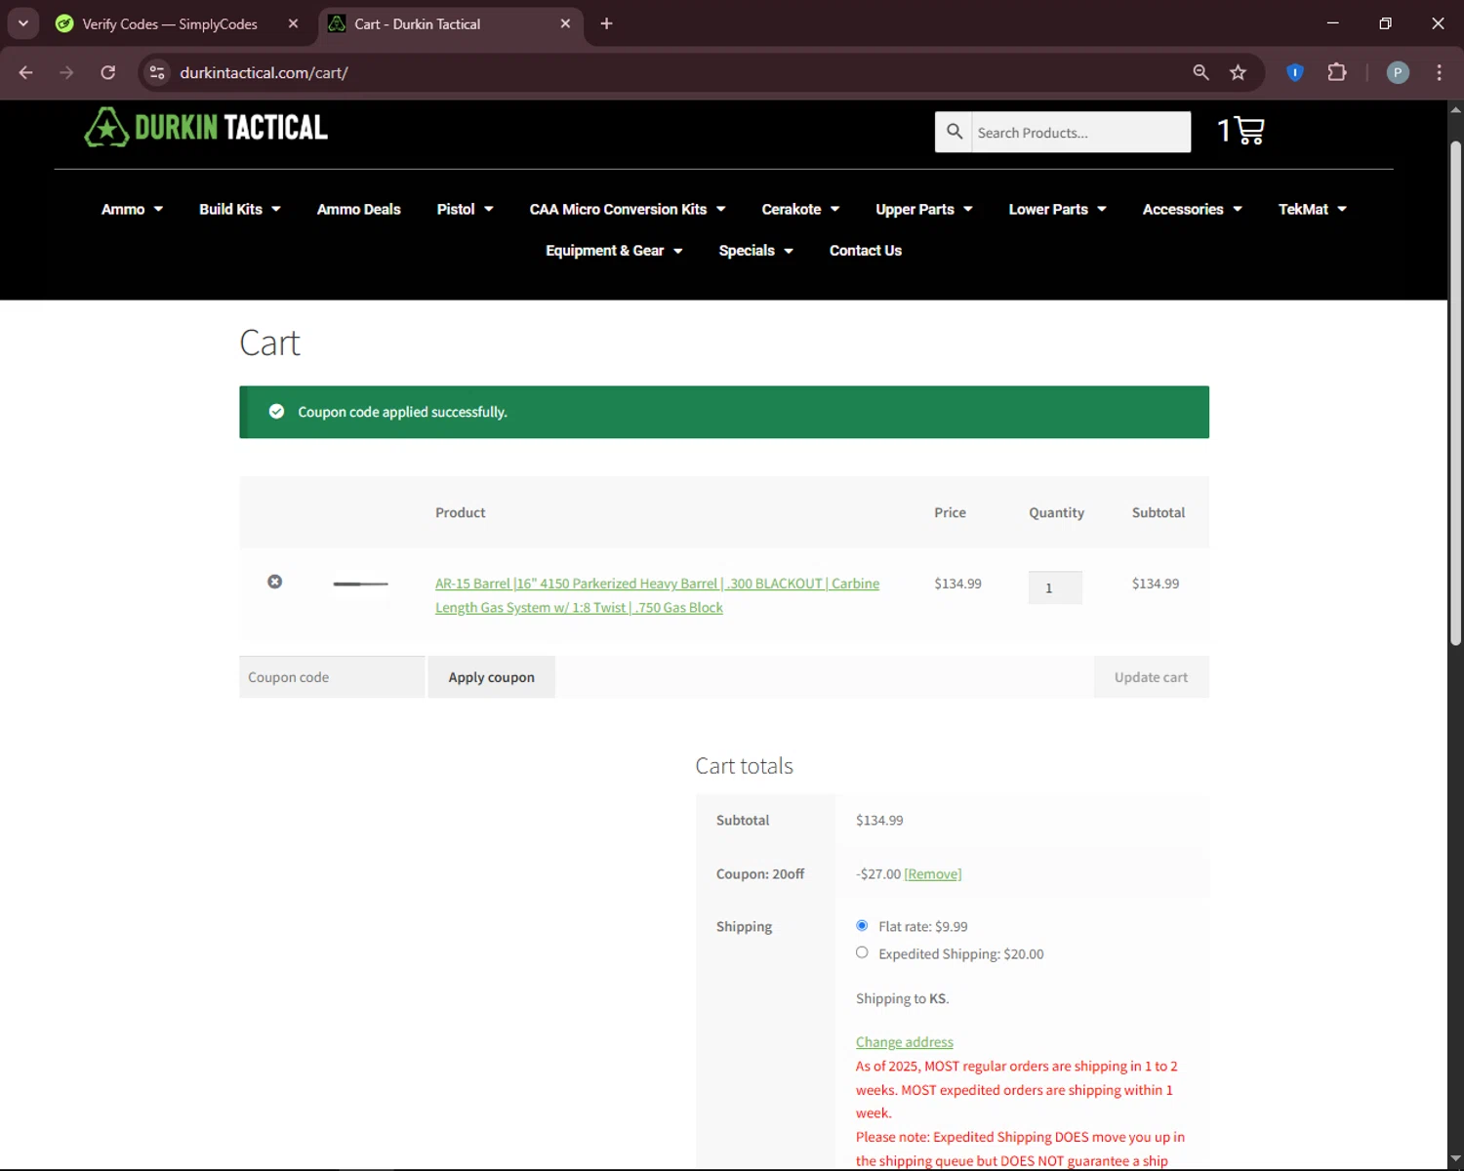
Task: Open the browser profile avatar
Action: [1398, 72]
